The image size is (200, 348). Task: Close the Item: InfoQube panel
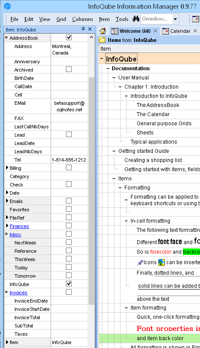[x=90, y=29]
